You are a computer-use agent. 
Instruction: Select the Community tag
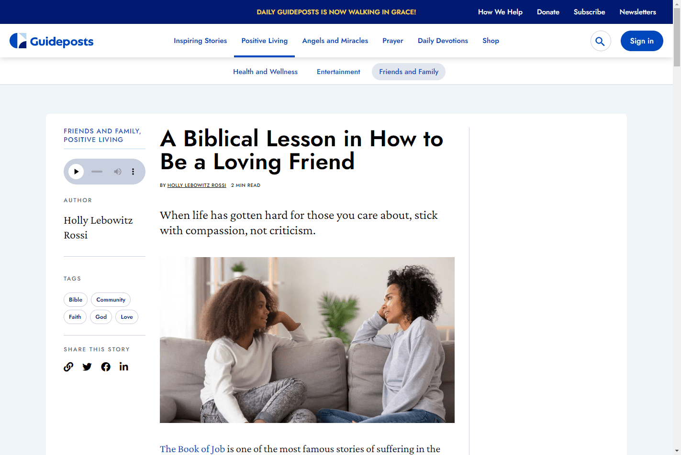(x=111, y=300)
